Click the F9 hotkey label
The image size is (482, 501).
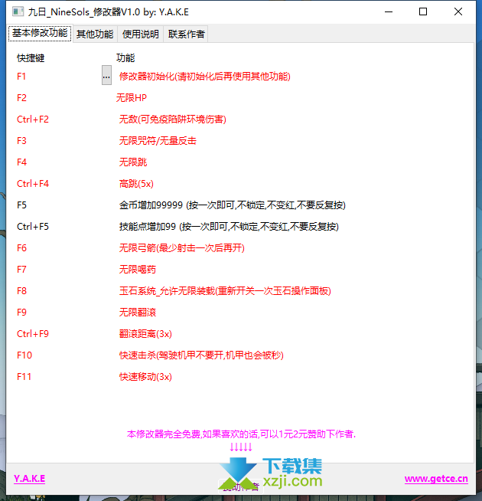point(21,312)
